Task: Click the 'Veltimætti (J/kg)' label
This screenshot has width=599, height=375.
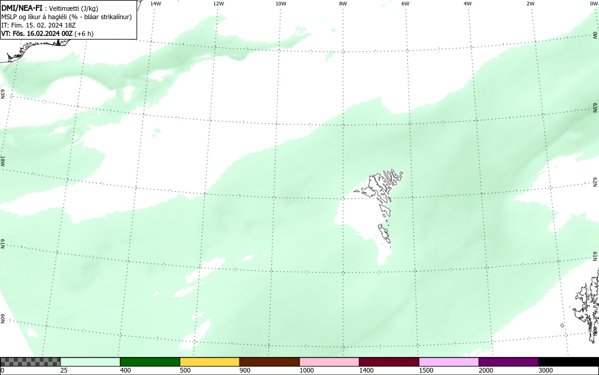Action: 74,8
